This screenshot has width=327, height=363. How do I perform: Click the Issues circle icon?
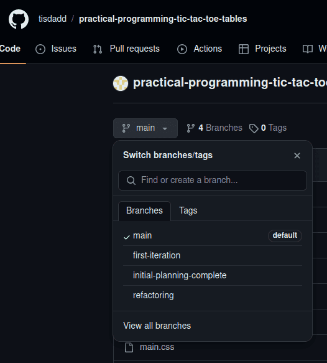pyautogui.click(x=40, y=49)
